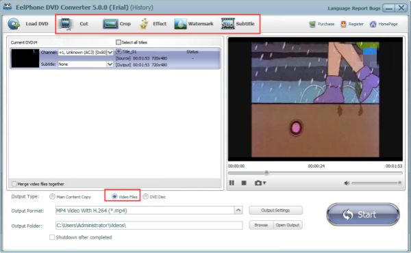Expand the Subtitle None dropdown
Viewport: 411px width, 253px height.
110,64
